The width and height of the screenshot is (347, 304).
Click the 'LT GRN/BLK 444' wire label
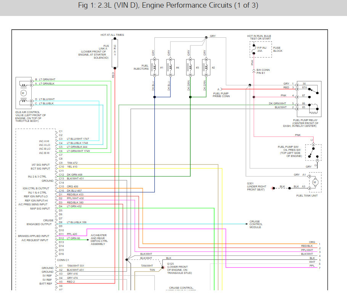tap(77, 147)
